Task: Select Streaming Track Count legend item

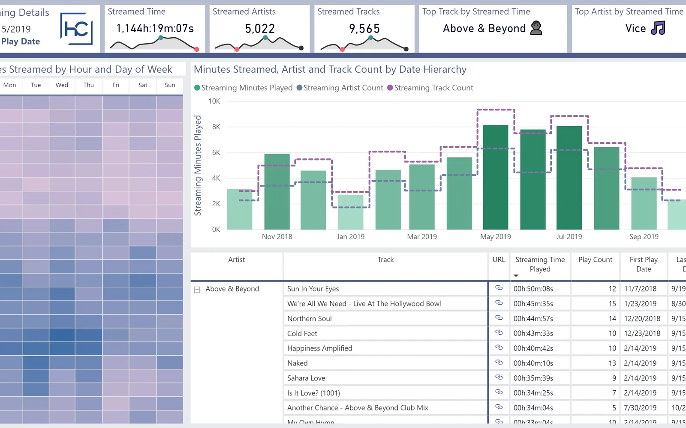Action: (430, 88)
